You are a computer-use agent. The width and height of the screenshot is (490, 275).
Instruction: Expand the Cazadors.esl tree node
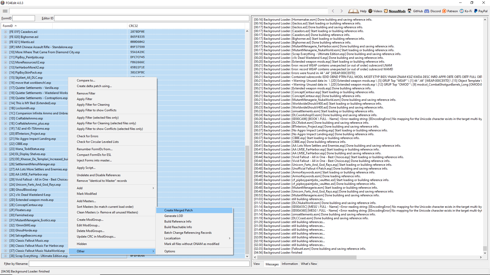[x=5, y=32]
